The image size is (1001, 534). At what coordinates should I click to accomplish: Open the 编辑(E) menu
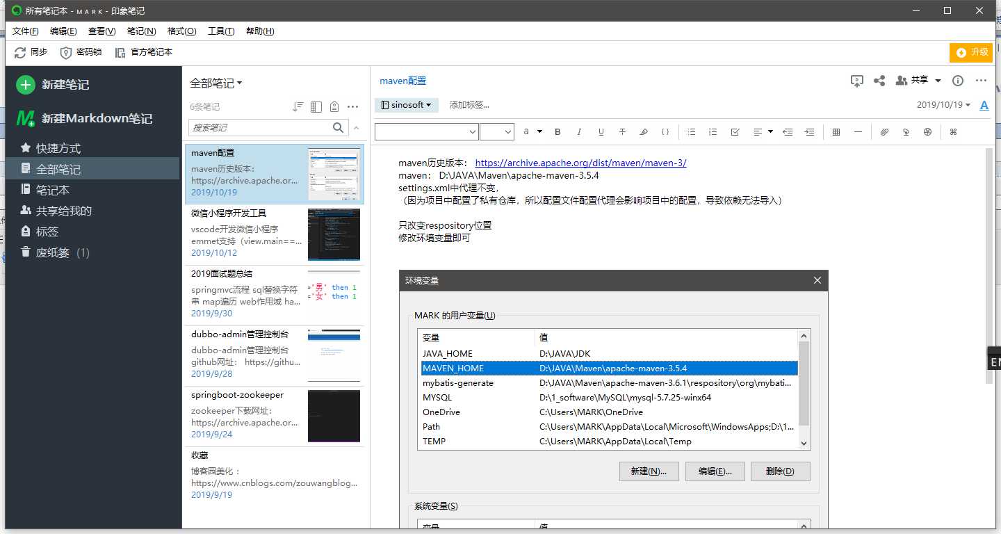63,31
